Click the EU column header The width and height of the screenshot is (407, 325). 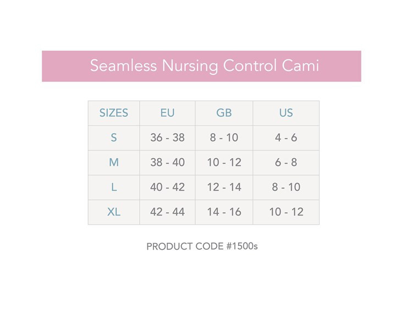[x=167, y=113]
